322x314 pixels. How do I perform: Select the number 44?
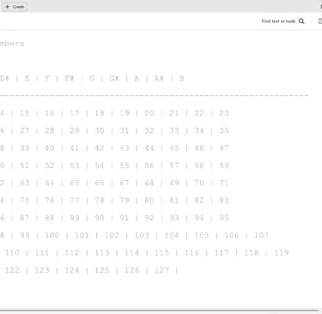tap(149, 148)
